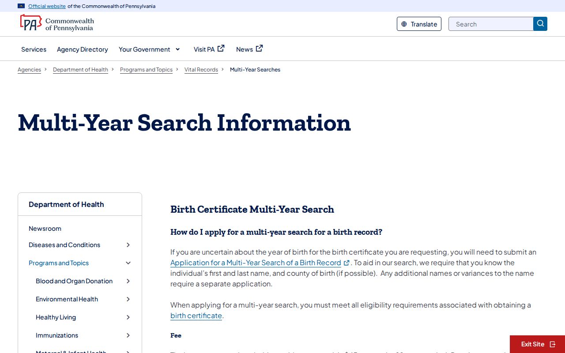Click the Multi-Year Searches breadcrumb text
The image size is (565, 353).
coord(255,70)
